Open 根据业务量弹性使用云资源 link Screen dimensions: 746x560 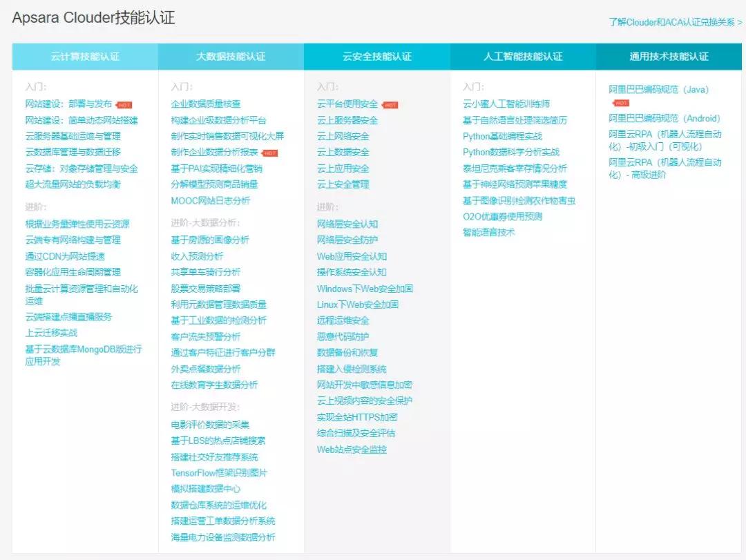(77, 224)
